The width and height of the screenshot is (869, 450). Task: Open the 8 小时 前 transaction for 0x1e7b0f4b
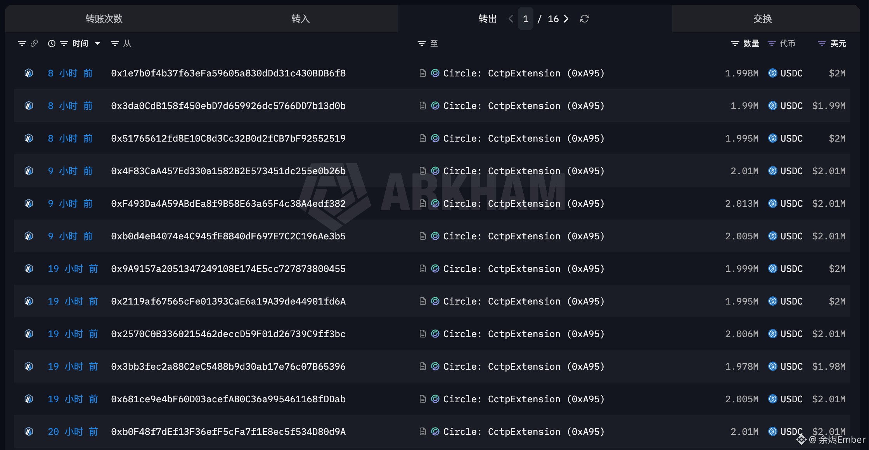70,73
